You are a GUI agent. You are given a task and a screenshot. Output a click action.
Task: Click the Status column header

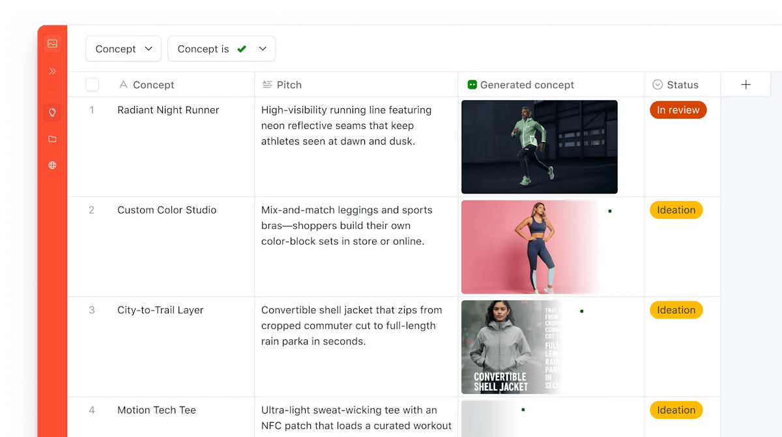[x=682, y=85]
